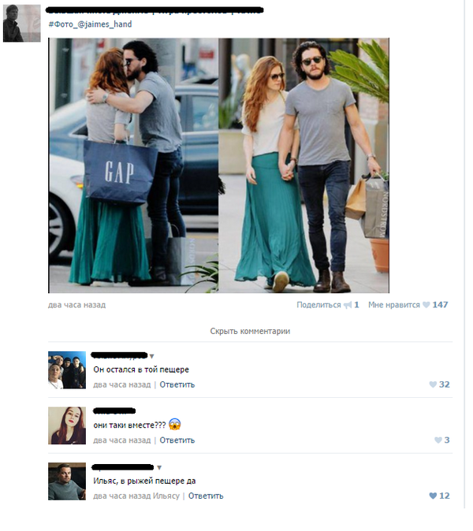Click the heart icon next to 147 likes

pyautogui.click(x=426, y=305)
